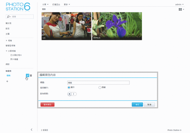Click the edit icon next to 懷舊
This screenshot has height=133, width=190.
[x=27, y=76]
